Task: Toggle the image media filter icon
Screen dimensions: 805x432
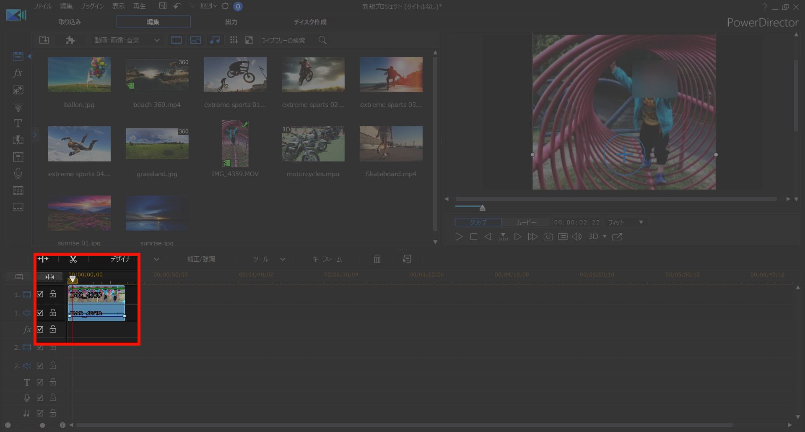Action: coord(196,40)
